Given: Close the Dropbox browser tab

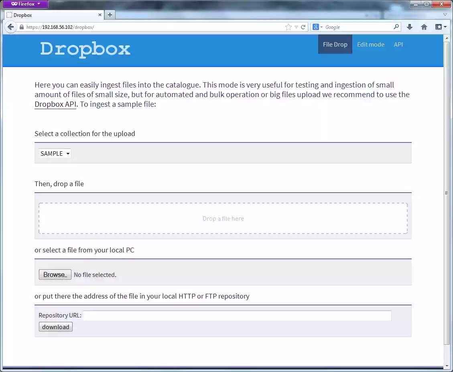Looking at the screenshot, I should (x=100, y=15).
